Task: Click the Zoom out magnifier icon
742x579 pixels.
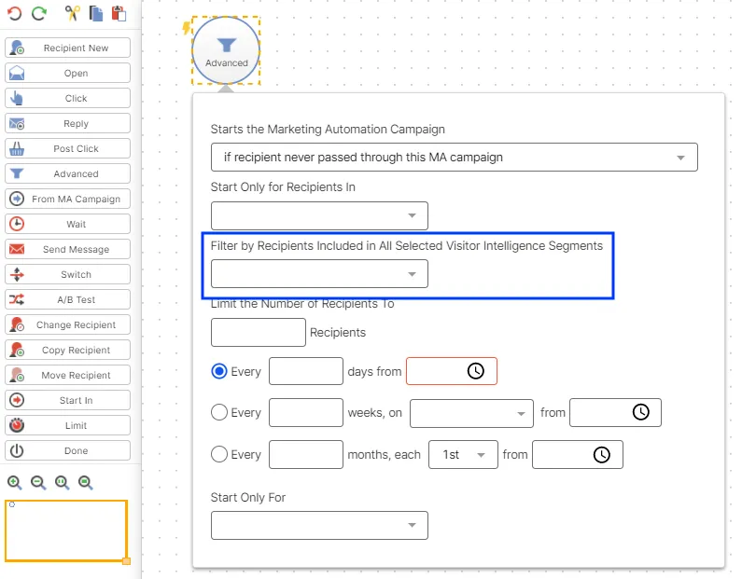Action: (x=38, y=482)
